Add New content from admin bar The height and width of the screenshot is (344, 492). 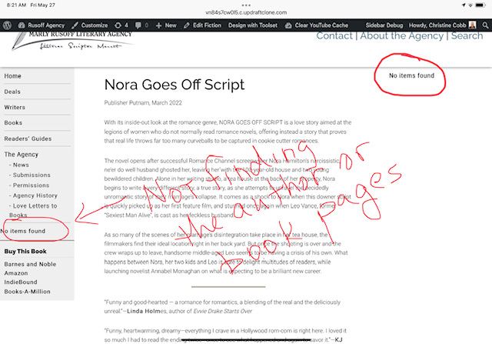coord(166,25)
